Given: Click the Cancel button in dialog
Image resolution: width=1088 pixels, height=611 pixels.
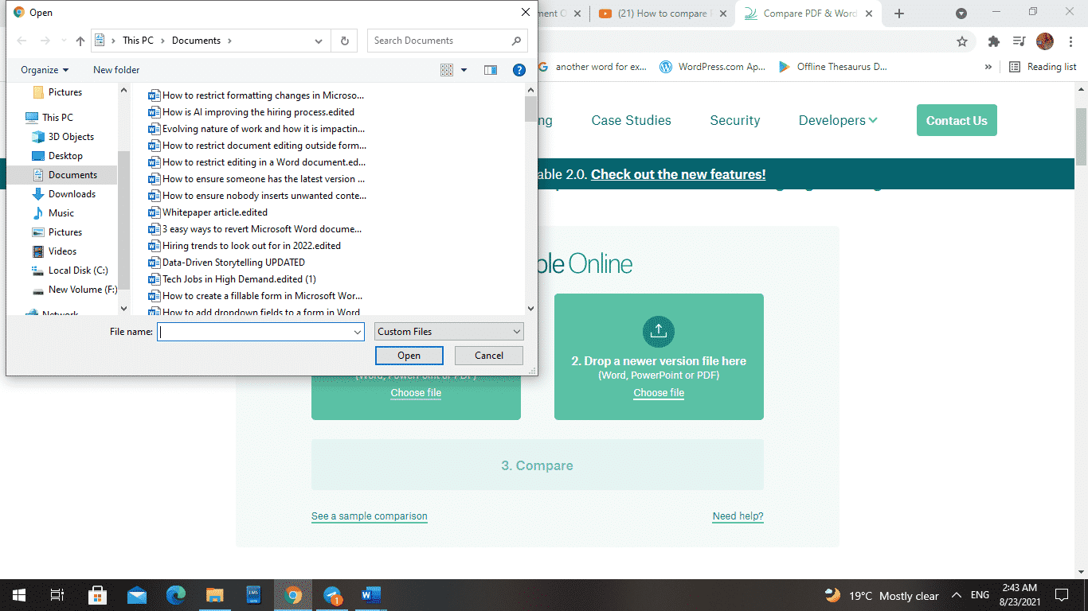Looking at the screenshot, I should click(488, 356).
